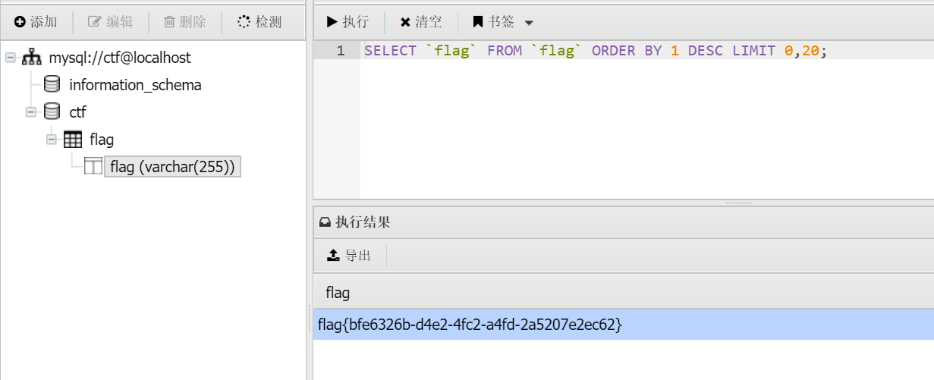The height and width of the screenshot is (380, 934).
Task: Click the information_schema database cylinder icon
Action: 52,84
